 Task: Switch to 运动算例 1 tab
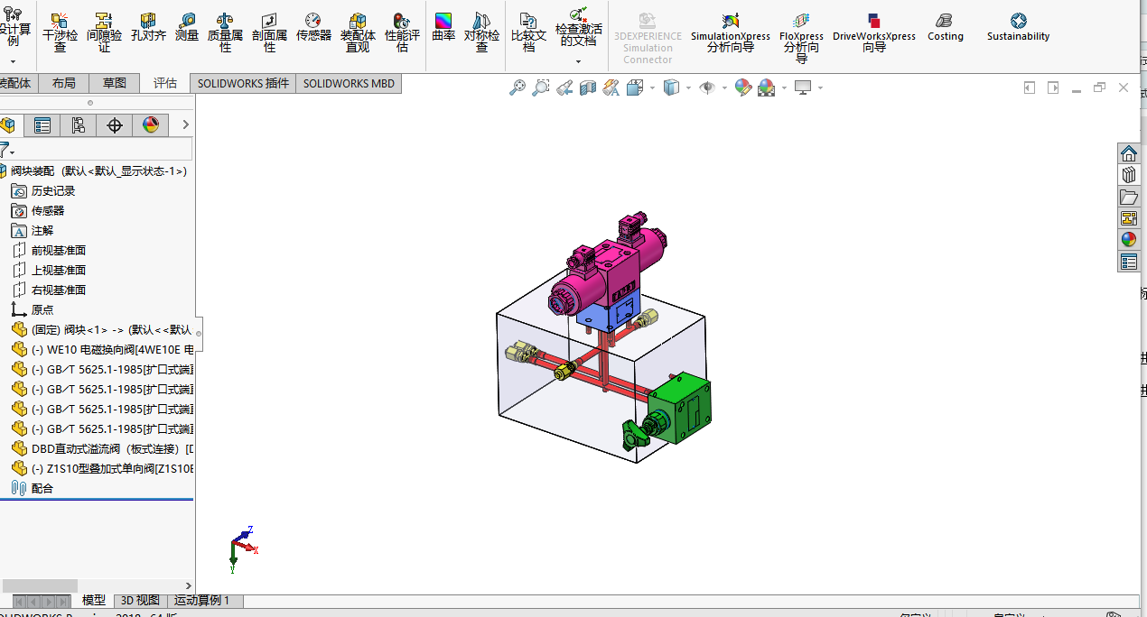(x=204, y=600)
